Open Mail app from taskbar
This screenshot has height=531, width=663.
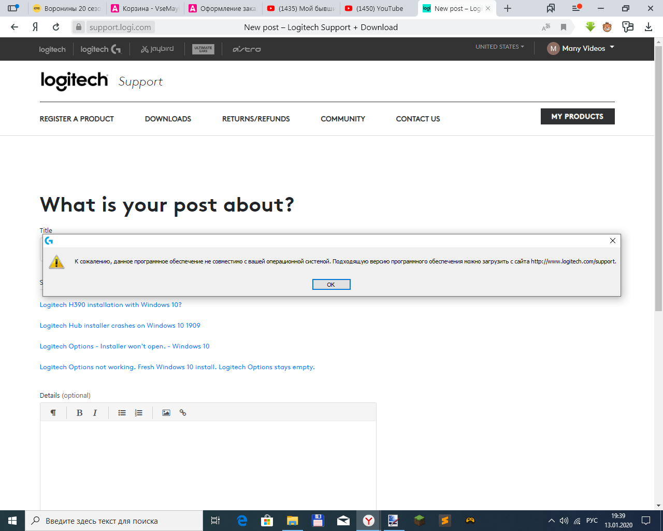click(x=343, y=521)
